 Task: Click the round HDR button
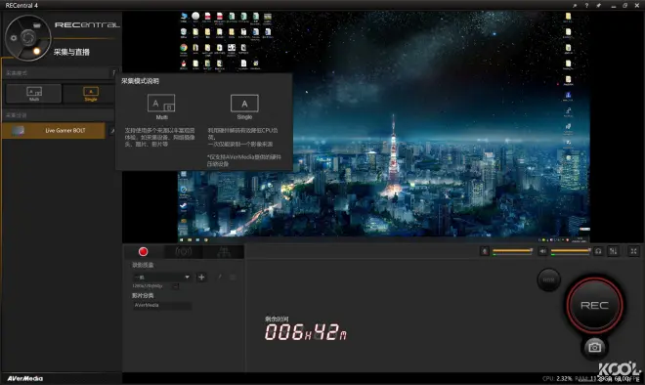(549, 279)
